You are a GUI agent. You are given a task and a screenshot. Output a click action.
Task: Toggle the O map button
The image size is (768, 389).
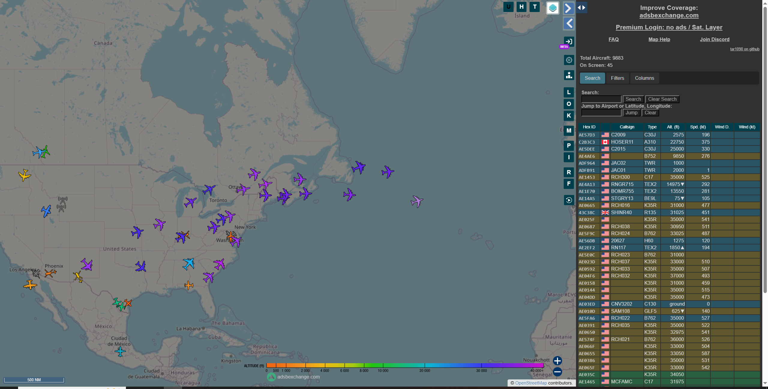569,104
